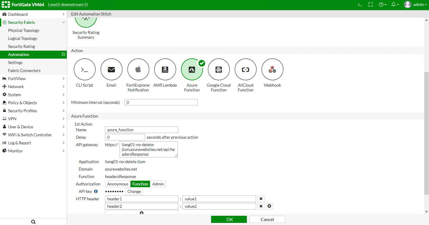Favorite the Automation menu with star icon
The width and height of the screenshot is (429, 225).
pos(63,54)
